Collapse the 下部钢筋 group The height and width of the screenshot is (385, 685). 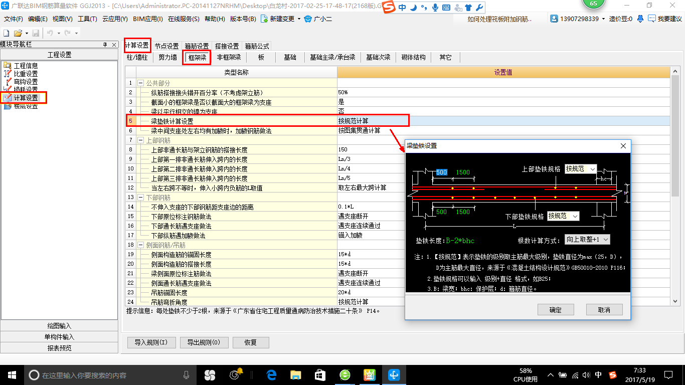[x=141, y=197]
